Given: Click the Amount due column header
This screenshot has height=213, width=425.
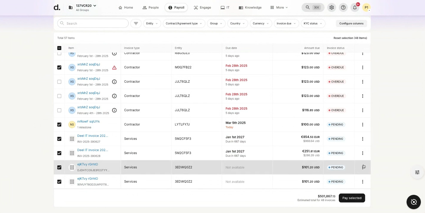Looking at the screenshot, I should coord(312,48).
